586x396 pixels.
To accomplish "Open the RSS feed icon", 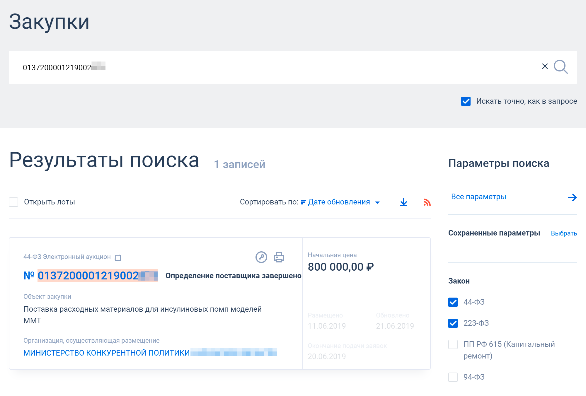I will pyautogui.click(x=427, y=202).
